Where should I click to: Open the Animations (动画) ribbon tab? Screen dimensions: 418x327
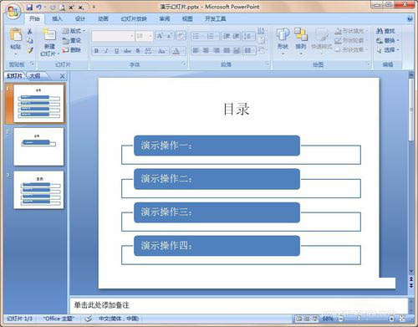(x=103, y=18)
